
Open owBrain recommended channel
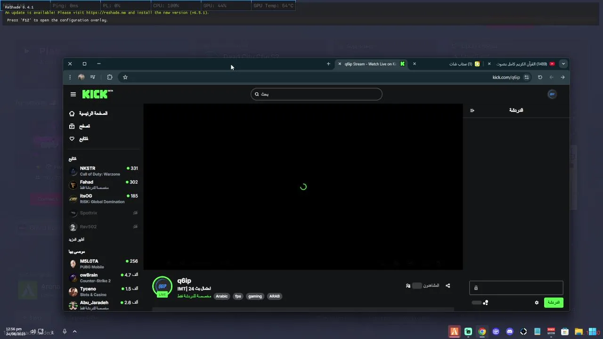click(104, 278)
